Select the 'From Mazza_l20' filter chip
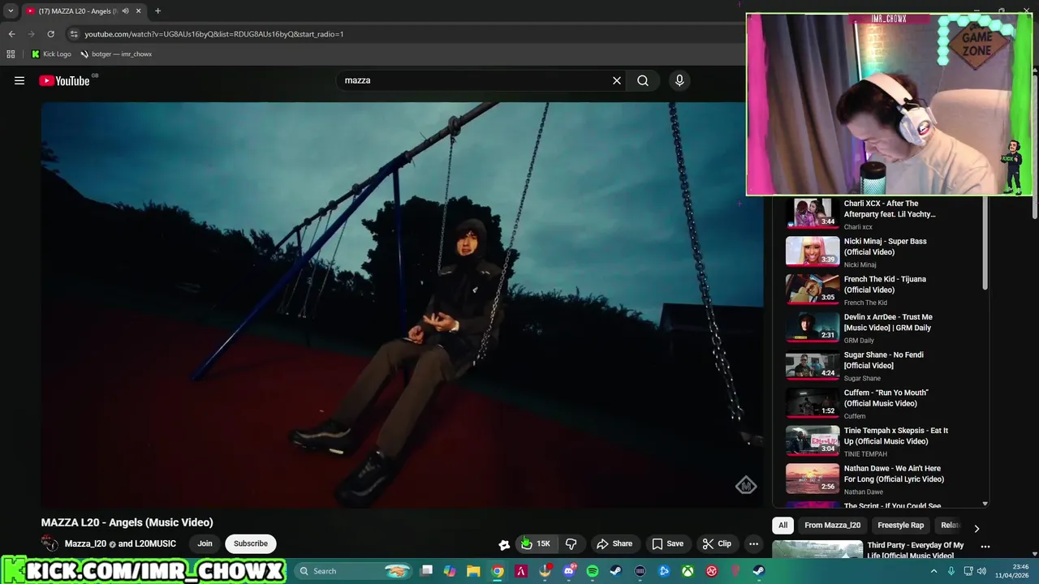 [x=832, y=525]
